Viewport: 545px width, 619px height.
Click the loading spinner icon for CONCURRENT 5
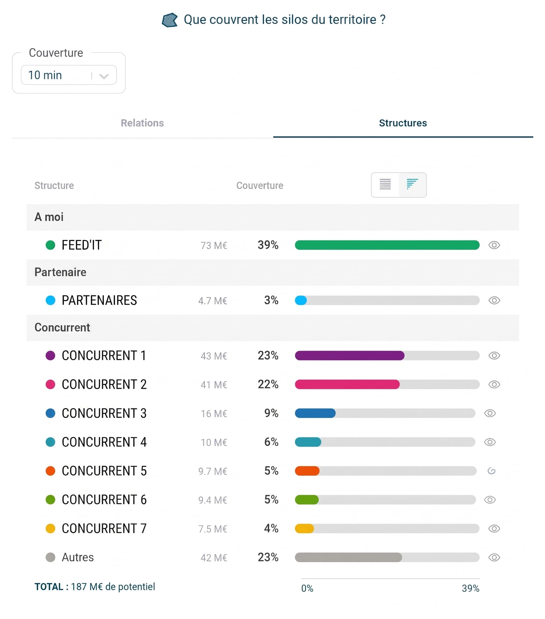click(492, 471)
